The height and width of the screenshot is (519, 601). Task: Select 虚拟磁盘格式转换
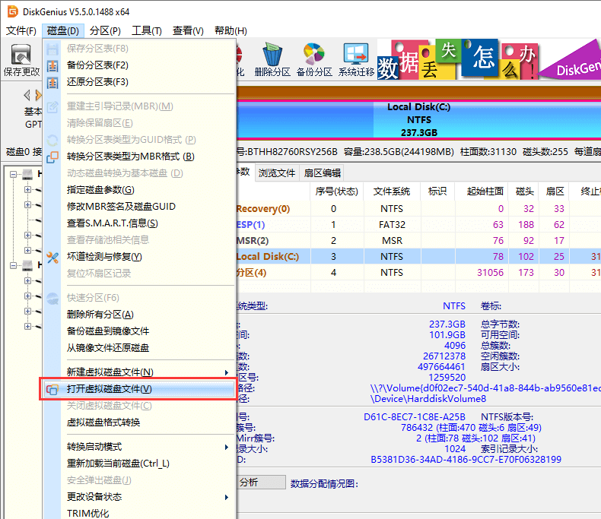(x=138, y=422)
